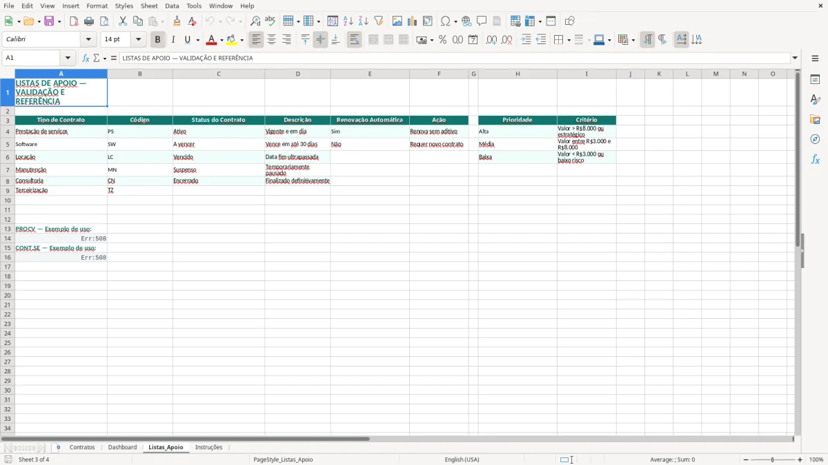Toggle Center Vertically alignment

coord(320,40)
